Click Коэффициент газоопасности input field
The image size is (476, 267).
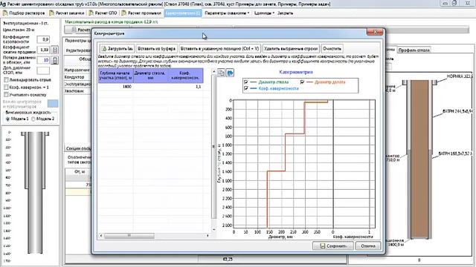43,39
